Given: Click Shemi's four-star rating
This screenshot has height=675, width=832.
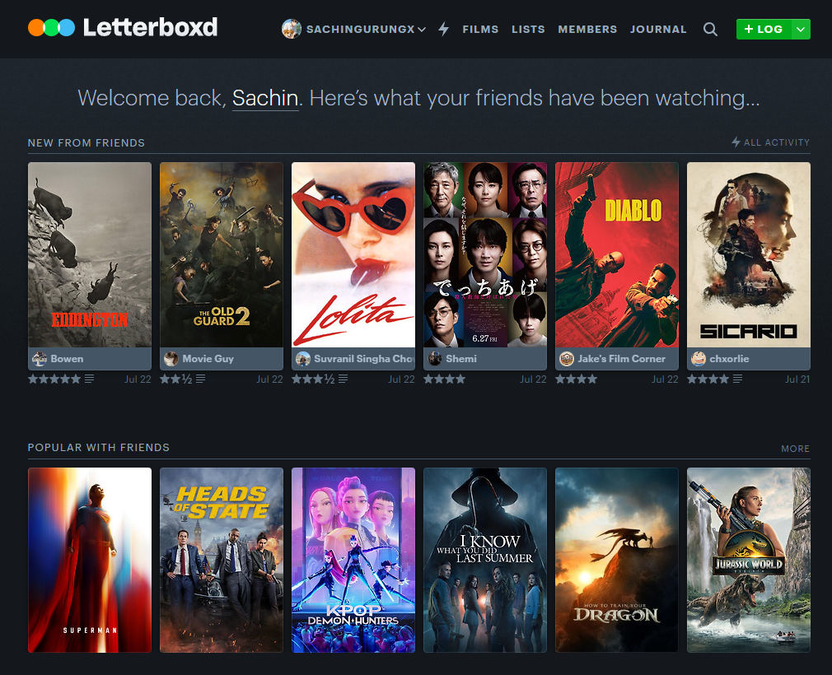Looking at the screenshot, I should tap(445, 379).
